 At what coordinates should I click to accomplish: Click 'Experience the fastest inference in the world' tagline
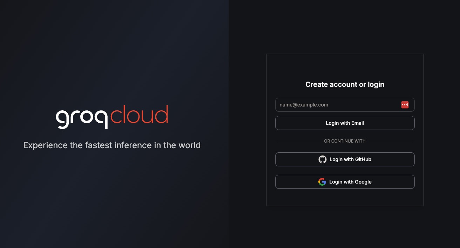pyautogui.click(x=112, y=145)
